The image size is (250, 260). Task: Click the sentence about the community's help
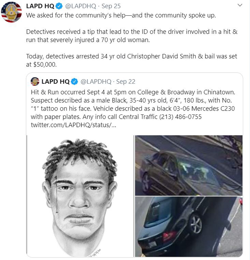[121, 15]
